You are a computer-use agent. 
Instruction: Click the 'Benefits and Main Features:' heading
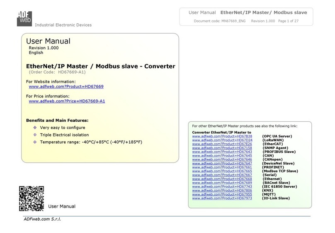(x=57, y=120)
